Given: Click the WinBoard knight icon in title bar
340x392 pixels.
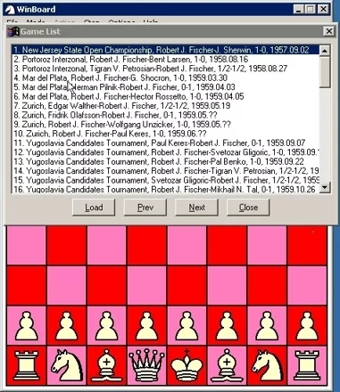Looking at the screenshot, I should [10, 10].
